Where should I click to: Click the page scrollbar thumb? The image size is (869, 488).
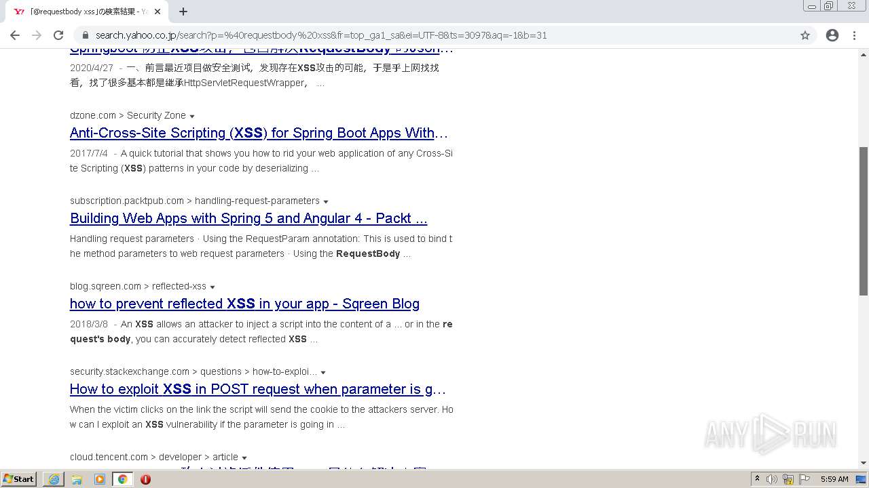pyautogui.click(x=864, y=220)
